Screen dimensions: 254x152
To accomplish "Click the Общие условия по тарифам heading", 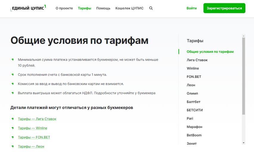I will [79, 40].
